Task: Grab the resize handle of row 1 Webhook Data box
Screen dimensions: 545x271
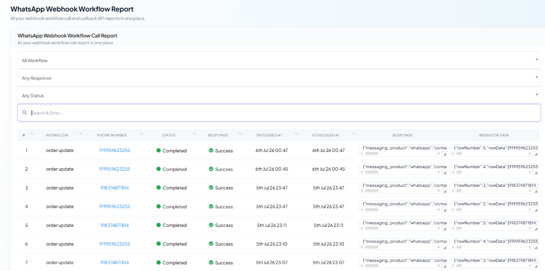Action: click(x=535, y=153)
